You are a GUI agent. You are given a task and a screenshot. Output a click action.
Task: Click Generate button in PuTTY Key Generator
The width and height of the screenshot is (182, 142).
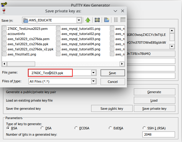click(x=154, y=92)
